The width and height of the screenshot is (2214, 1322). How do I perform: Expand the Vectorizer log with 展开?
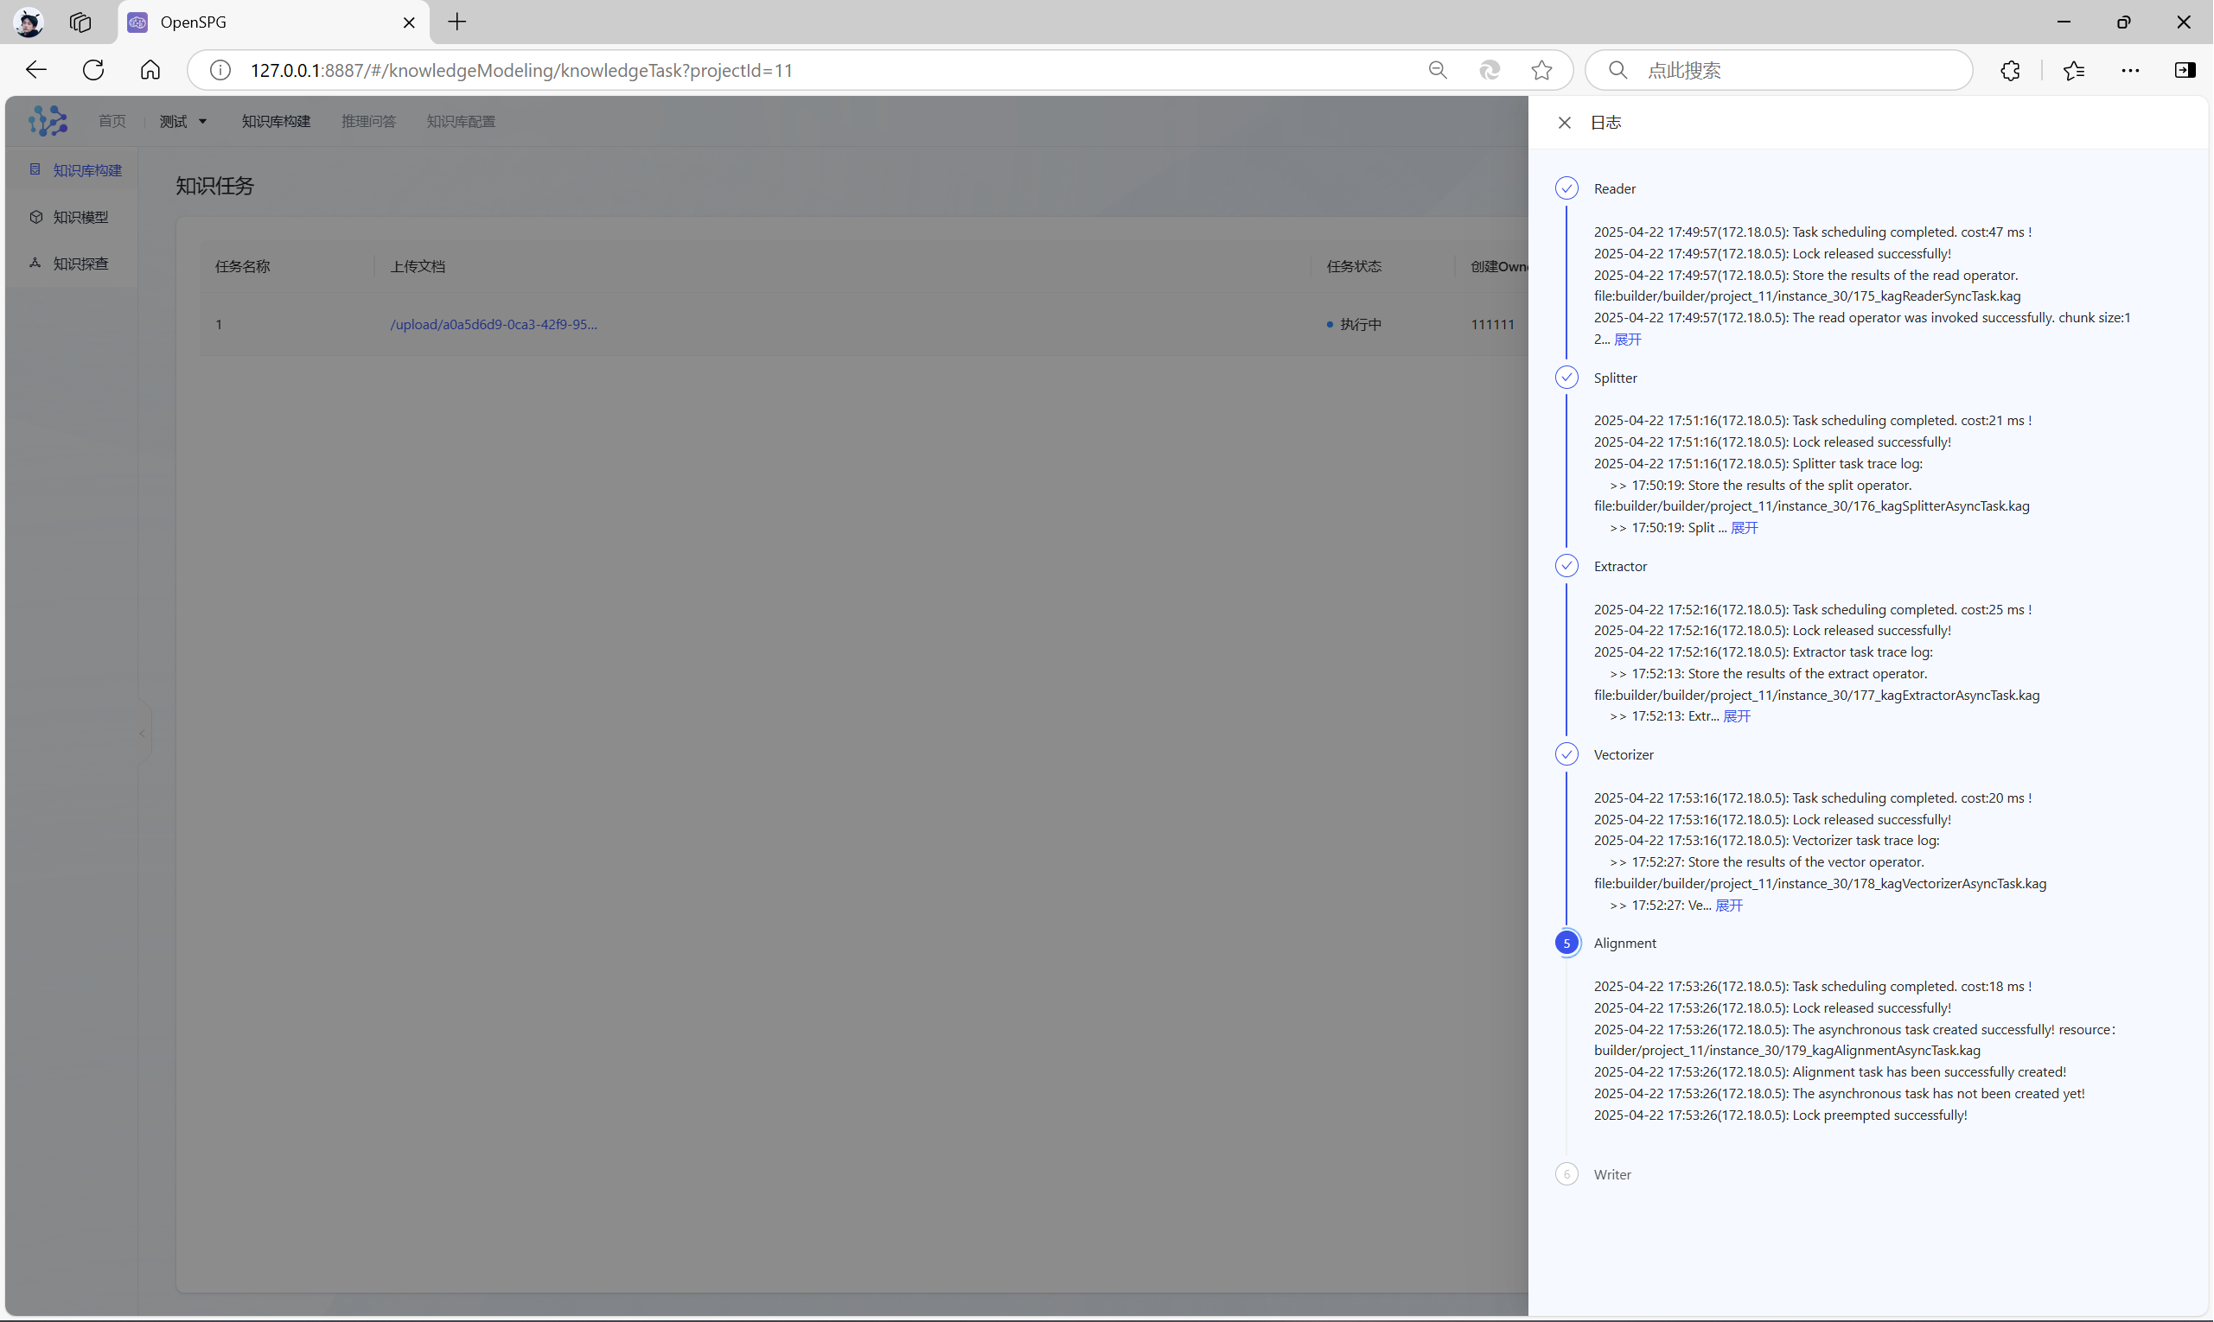point(1728,905)
